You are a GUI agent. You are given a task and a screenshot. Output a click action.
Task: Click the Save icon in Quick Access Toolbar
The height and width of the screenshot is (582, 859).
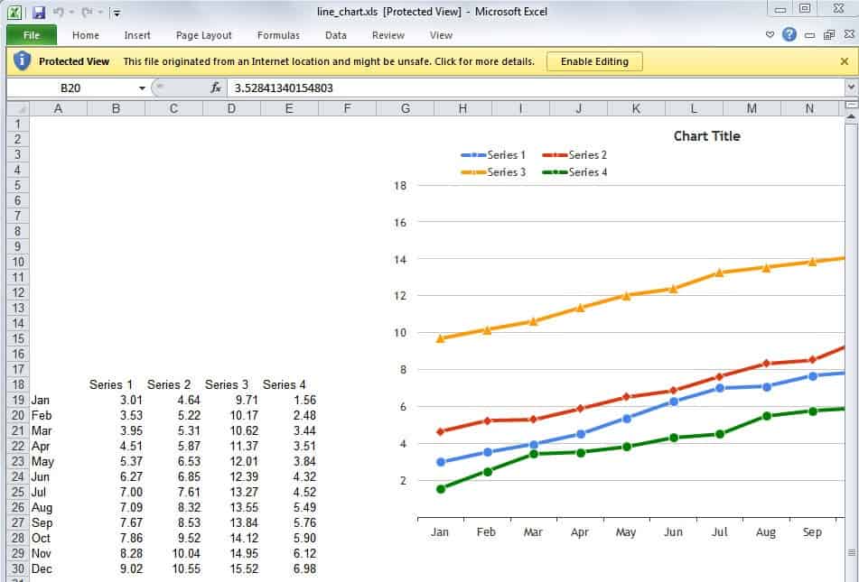click(x=39, y=12)
